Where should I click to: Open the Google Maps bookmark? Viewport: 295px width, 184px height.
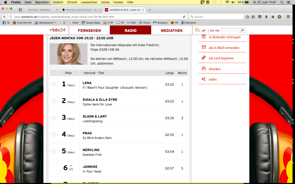point(91,23)
